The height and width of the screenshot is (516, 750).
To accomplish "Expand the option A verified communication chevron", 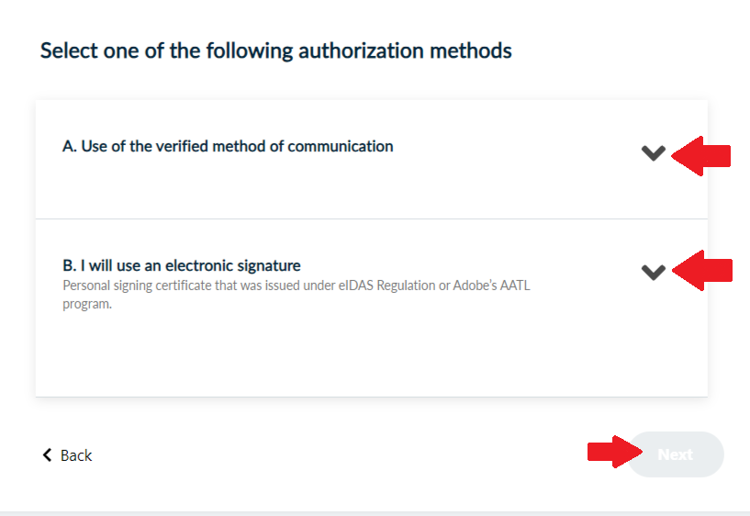I will (653, 153).
